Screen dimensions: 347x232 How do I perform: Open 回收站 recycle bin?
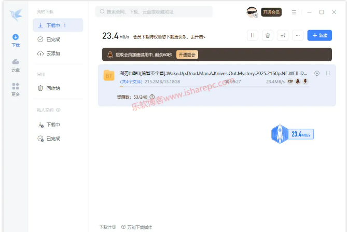[53, 88]
